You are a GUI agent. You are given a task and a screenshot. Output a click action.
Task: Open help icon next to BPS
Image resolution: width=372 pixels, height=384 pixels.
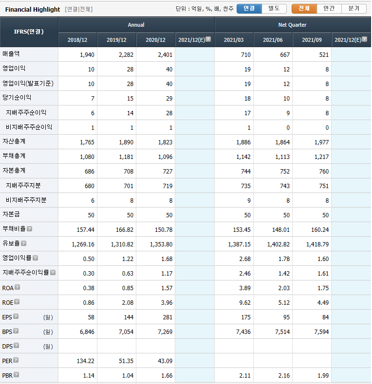point(16,331)
